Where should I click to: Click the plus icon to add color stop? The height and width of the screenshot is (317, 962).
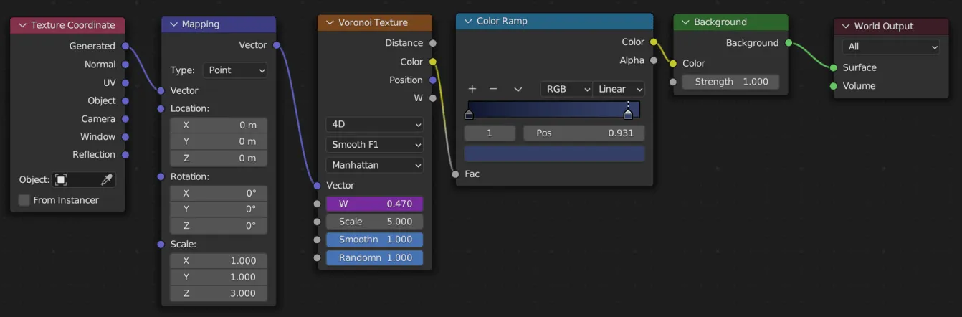[472, 89]
